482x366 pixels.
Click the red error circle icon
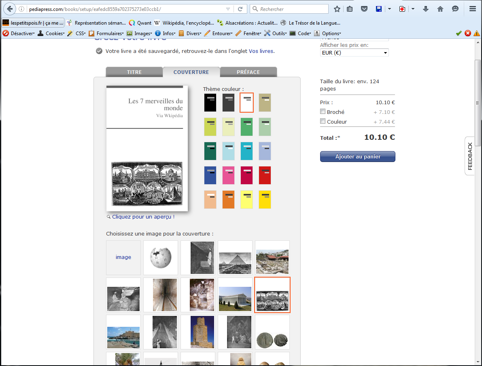(x=468, y=33)
